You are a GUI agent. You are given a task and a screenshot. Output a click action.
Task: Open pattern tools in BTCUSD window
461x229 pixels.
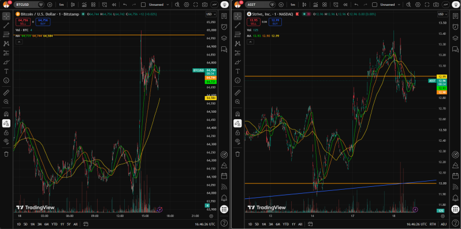[6, 44]
